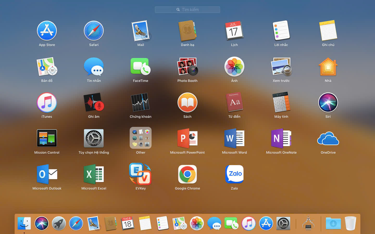
Task: Launch OneDrive from Launchpad
Action: tap(328, 138)
